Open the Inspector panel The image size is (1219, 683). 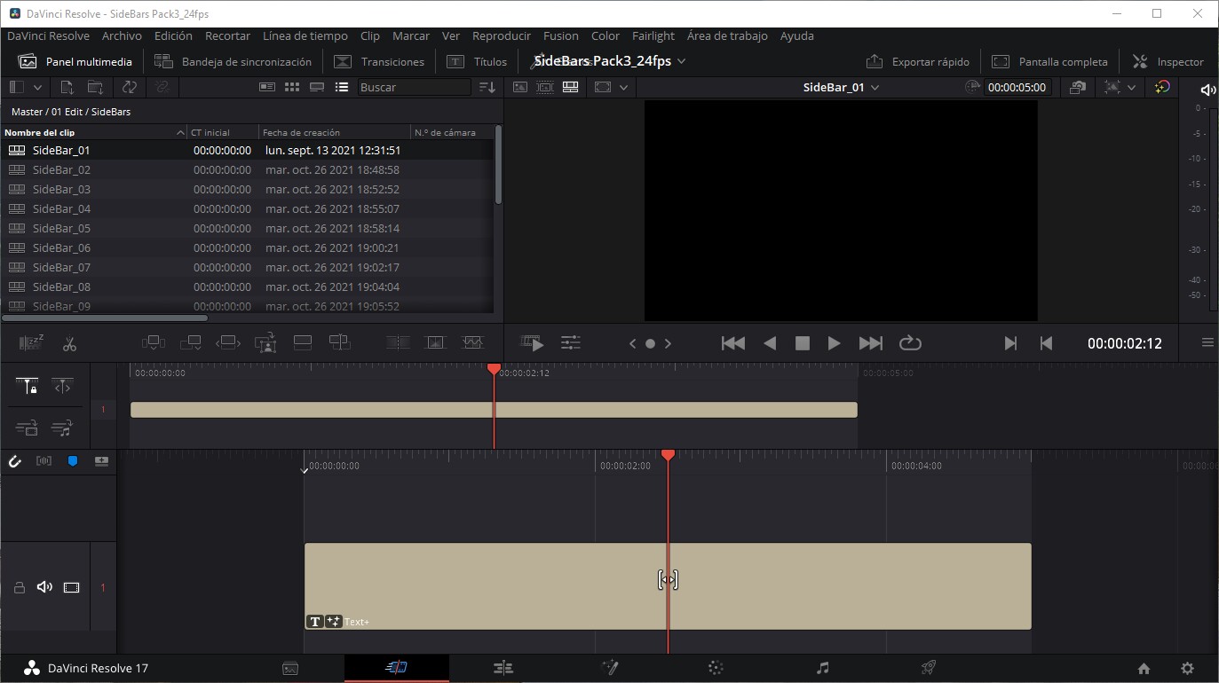click(1168, 62)
